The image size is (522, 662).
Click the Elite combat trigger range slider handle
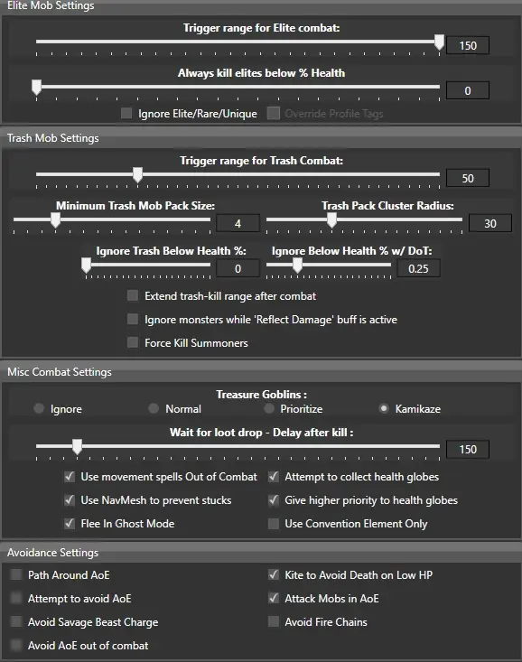coord(439,42)
